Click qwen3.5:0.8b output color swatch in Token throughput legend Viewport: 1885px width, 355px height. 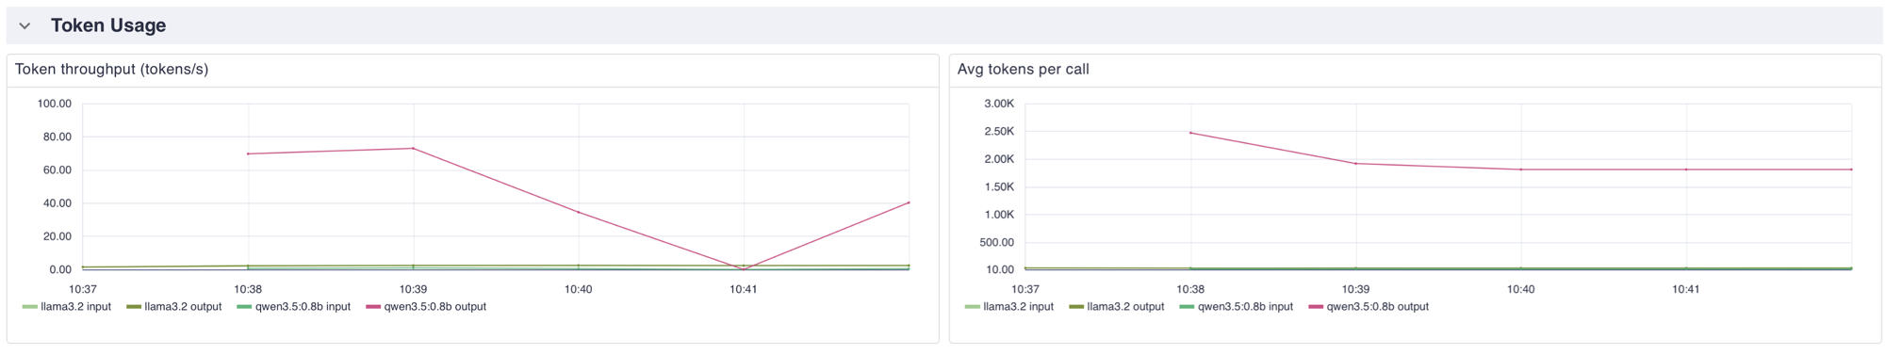(x=373, y=307)
